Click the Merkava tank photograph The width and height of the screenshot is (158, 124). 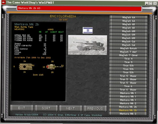(x=88, y=45)
